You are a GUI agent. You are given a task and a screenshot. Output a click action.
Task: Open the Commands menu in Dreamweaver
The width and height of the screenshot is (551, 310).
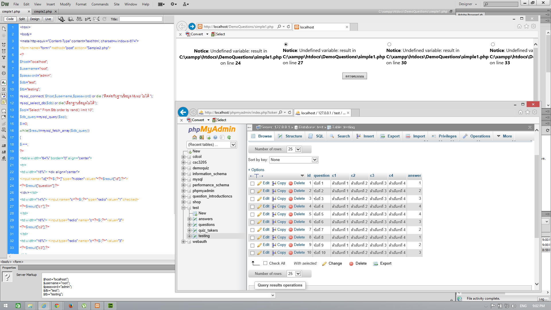coord(100,4)
